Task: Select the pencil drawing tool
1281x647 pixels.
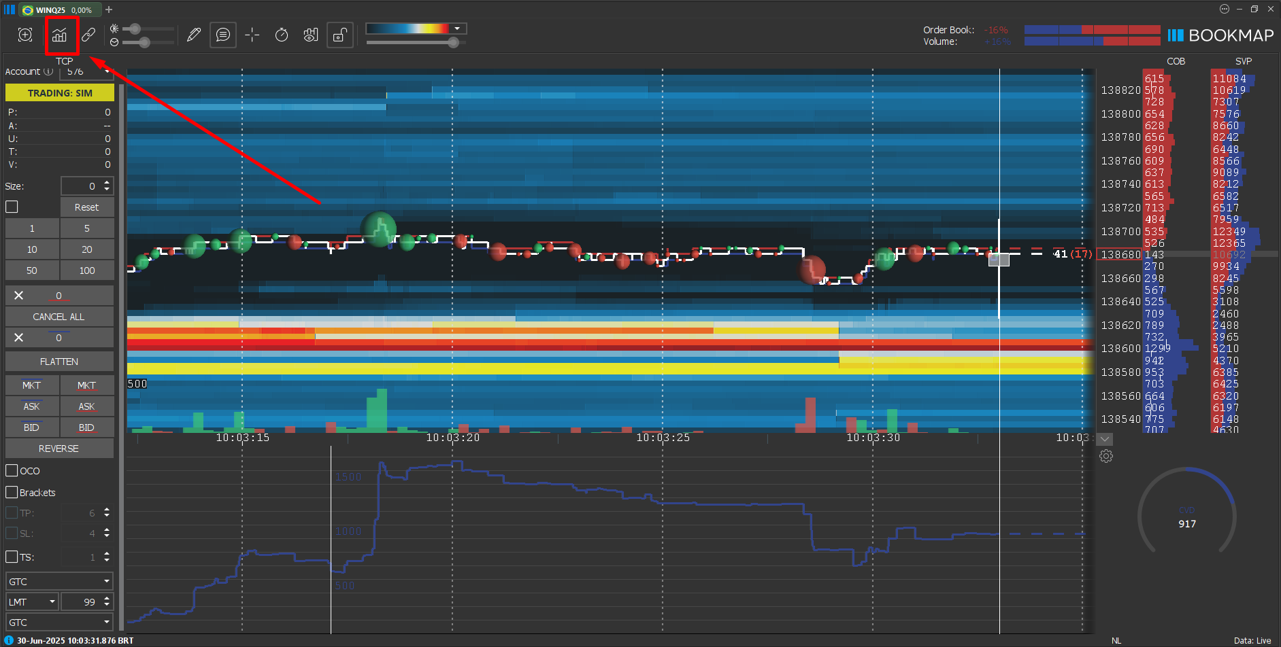Action: [194, 35]
